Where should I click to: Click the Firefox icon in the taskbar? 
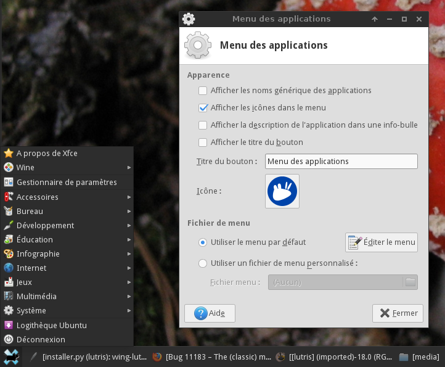tap(157, 357)
